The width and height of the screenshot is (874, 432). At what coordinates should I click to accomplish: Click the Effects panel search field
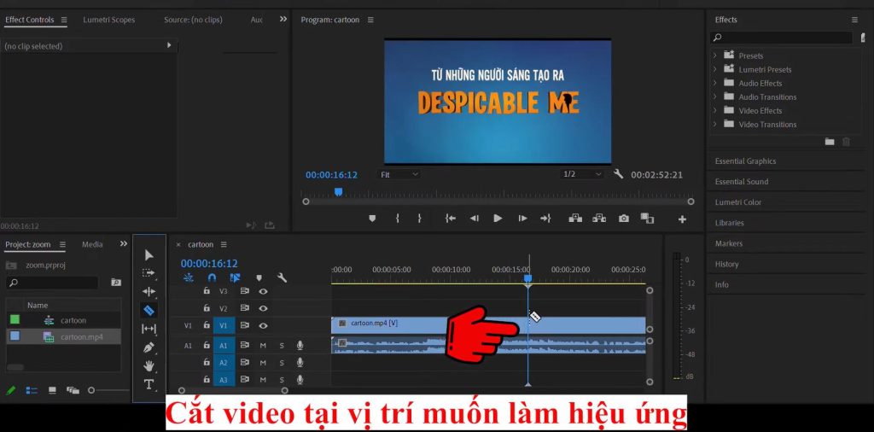click(x=782, y=38)
